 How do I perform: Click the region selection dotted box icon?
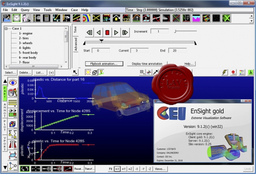[x=142, y=72]
